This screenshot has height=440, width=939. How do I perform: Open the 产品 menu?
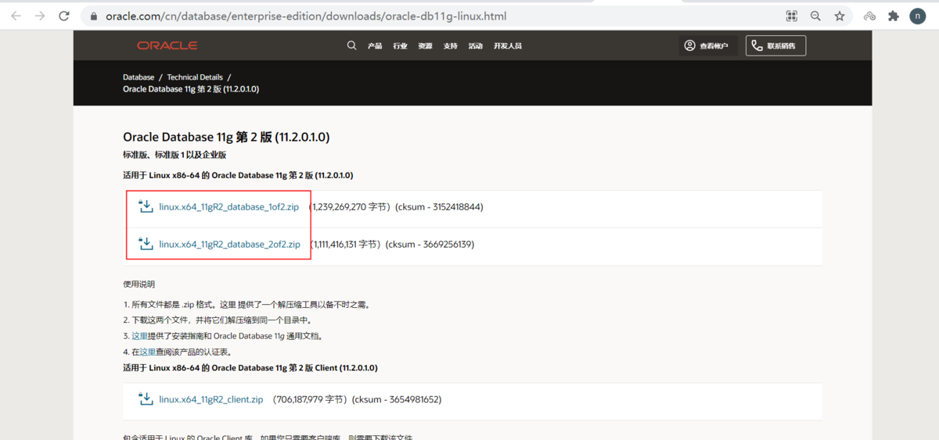point(375,46)
